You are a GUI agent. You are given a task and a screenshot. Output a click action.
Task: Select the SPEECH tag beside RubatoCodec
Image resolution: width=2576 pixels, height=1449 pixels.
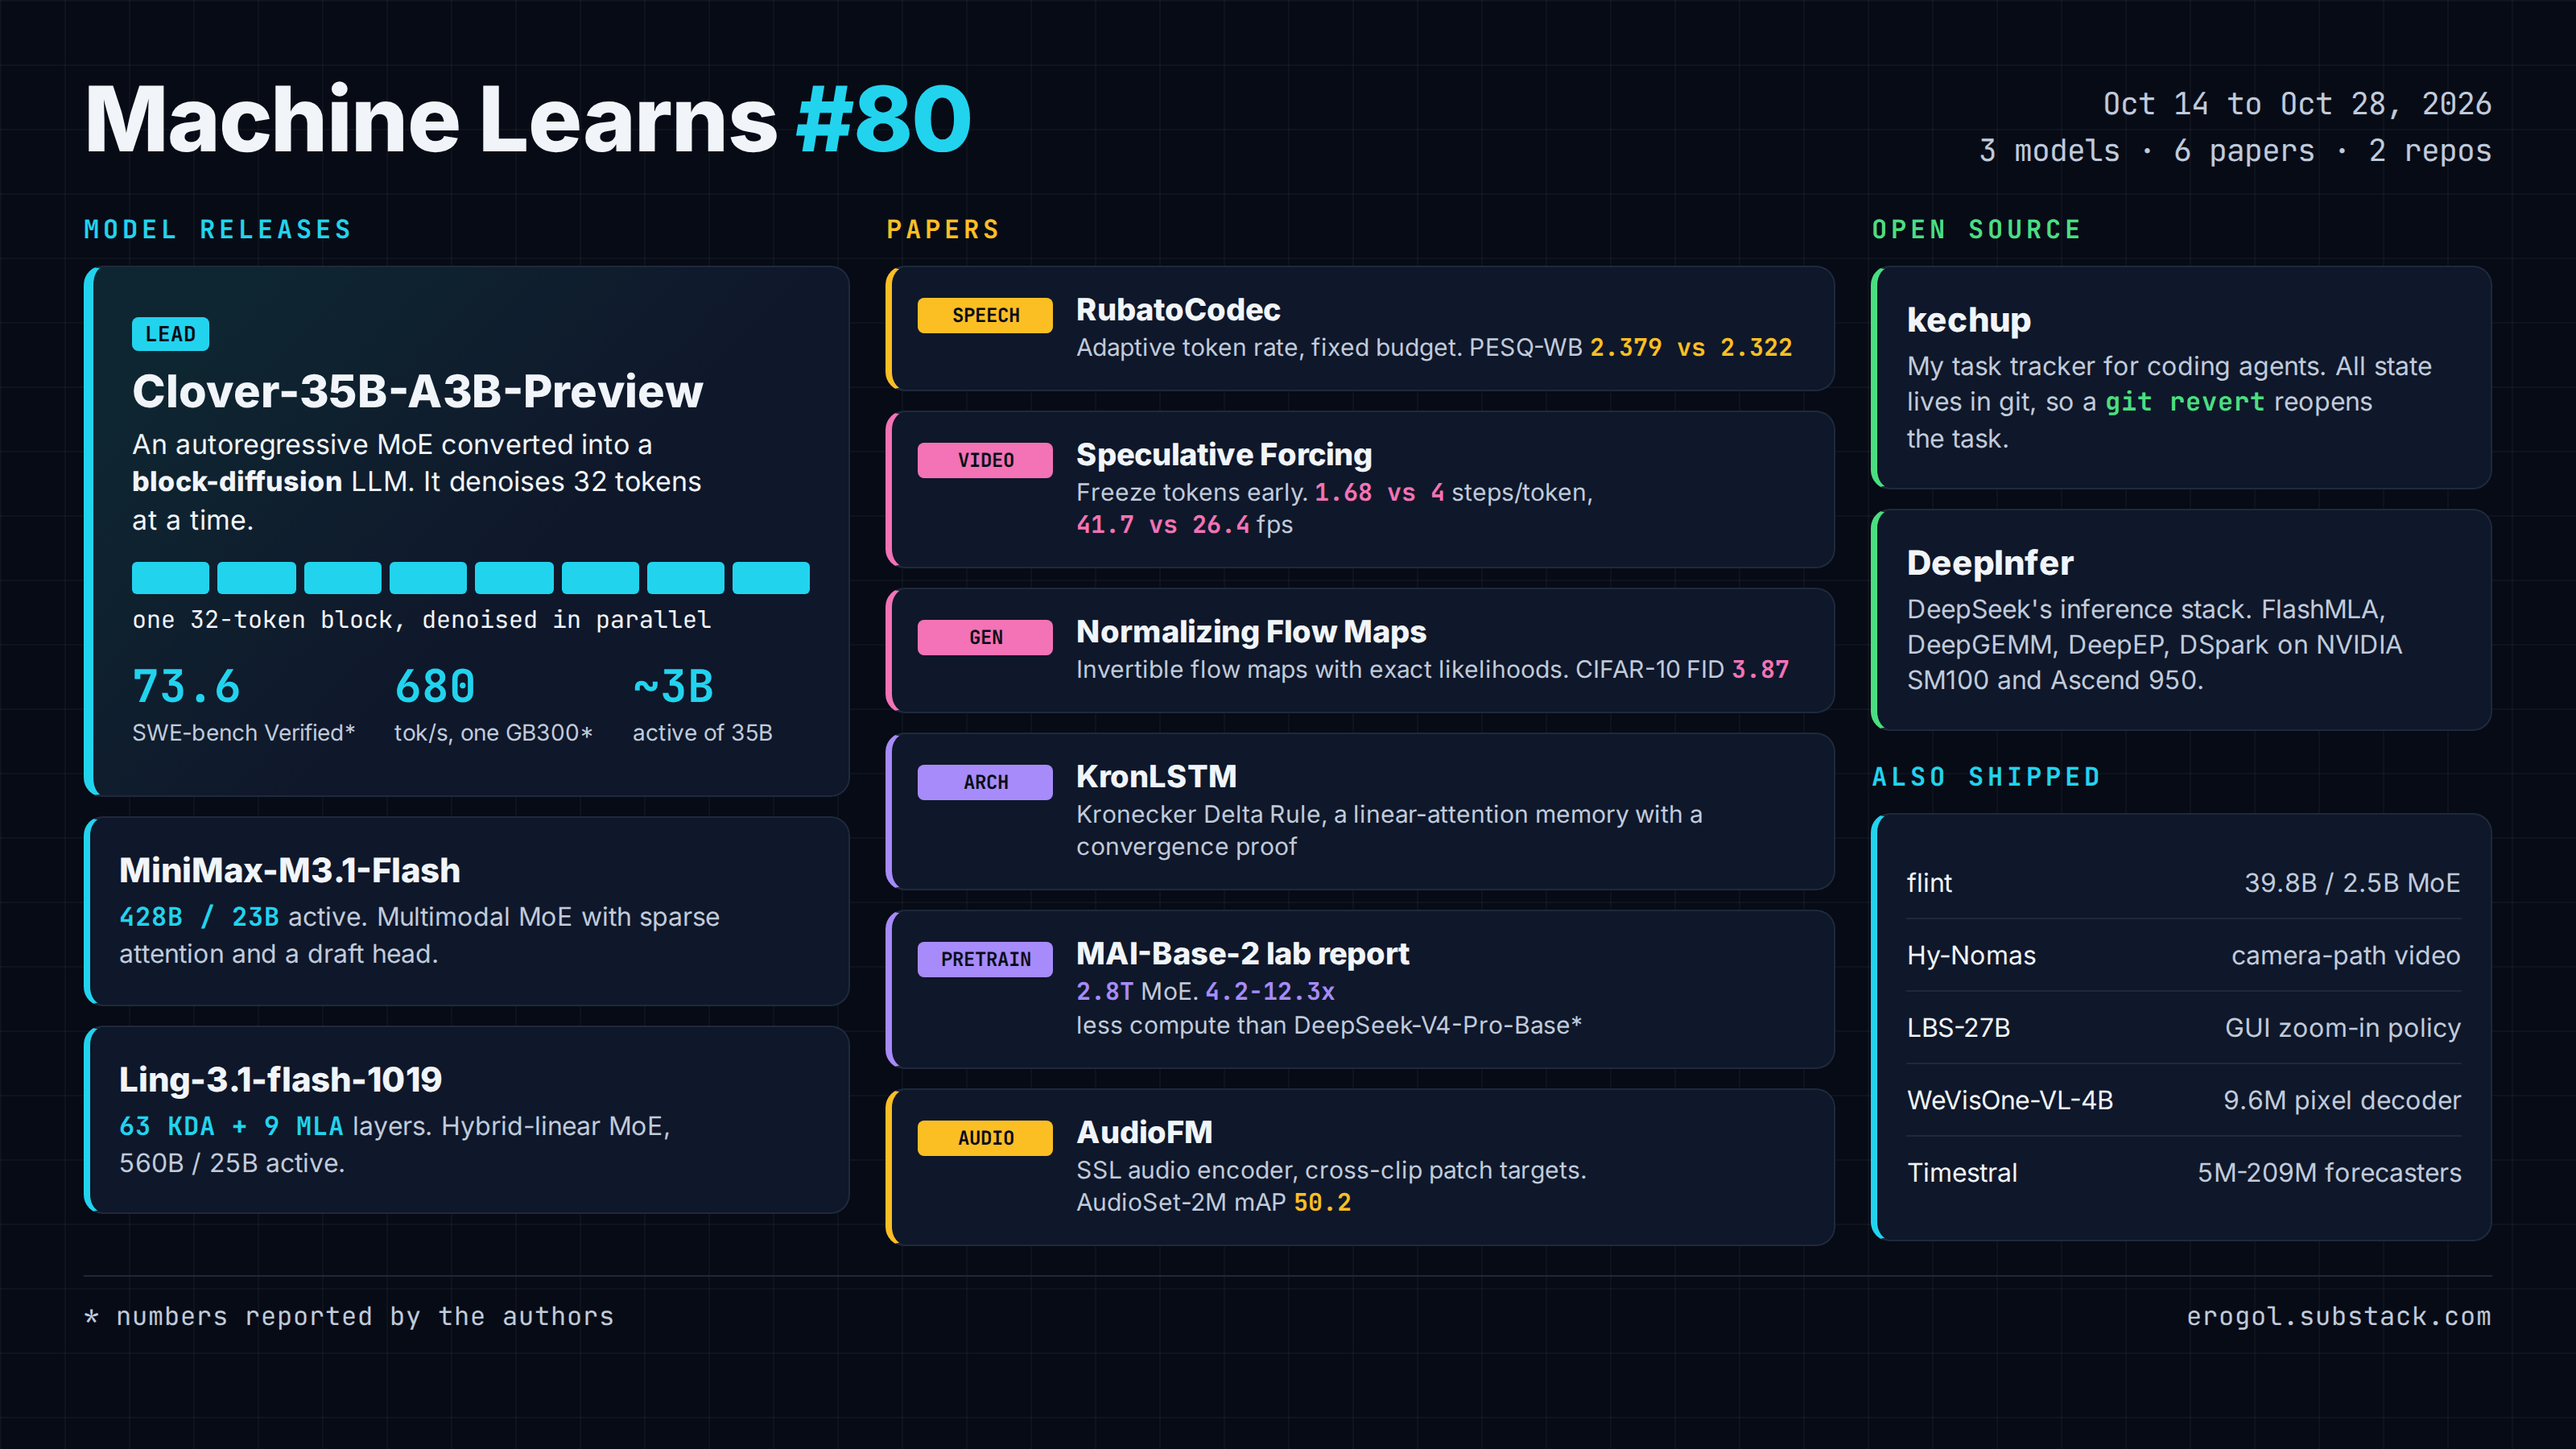[x=985, y=315]
